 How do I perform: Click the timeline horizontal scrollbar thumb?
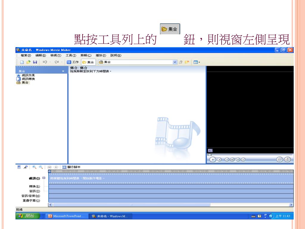point(131,205)
